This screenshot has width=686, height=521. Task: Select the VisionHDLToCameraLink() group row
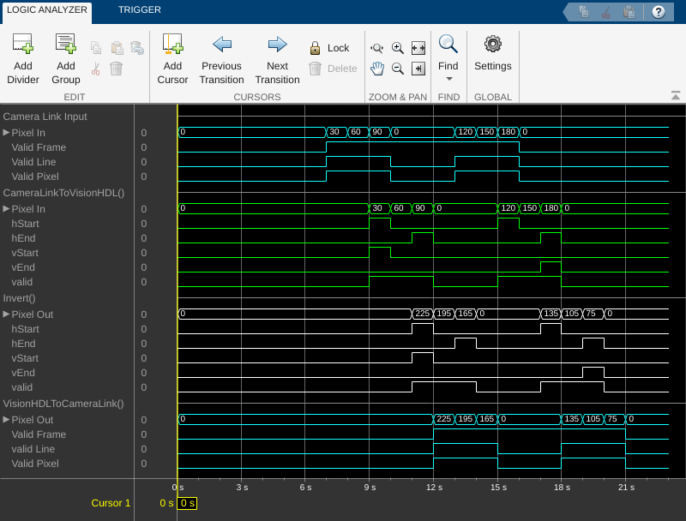(63, 403)
